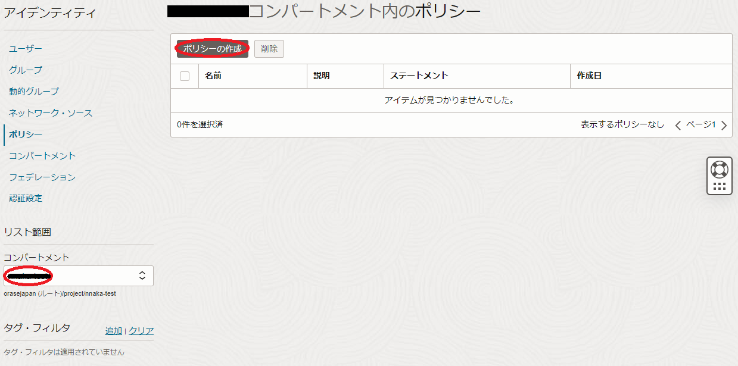This screenshot has height=366, width=738.
Task: Sort by 名前 column header
Action: click(x=213, y=76)
